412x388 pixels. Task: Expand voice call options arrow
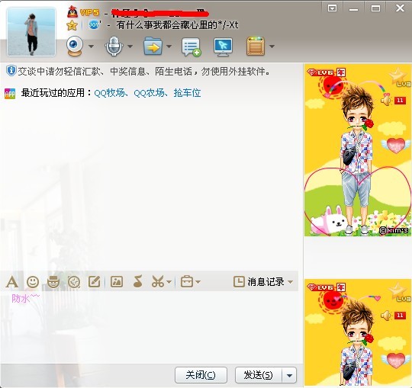(130, 46)
